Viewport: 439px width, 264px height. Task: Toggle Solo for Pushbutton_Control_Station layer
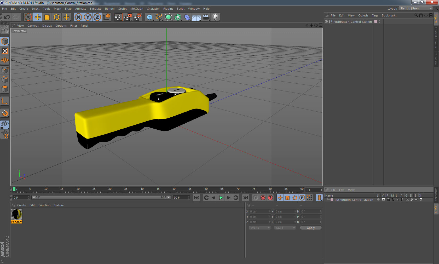click(x=378, y=199)
